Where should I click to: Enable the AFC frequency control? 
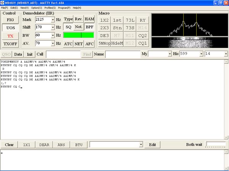[x=89, y=44]
